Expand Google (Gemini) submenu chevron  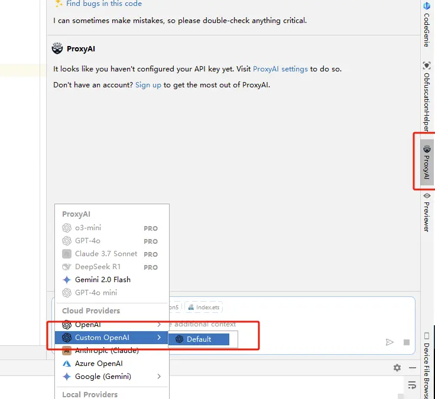tap(159, 377)
